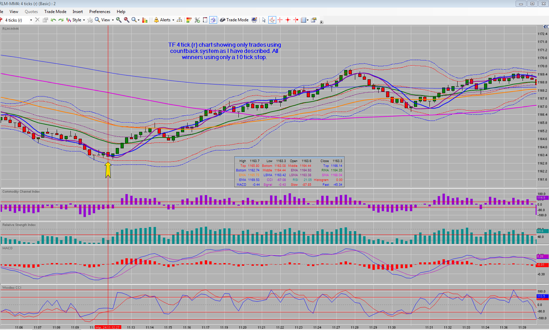Open the Quotes menu
Viewport: 549px width, 330px height.
31,12
